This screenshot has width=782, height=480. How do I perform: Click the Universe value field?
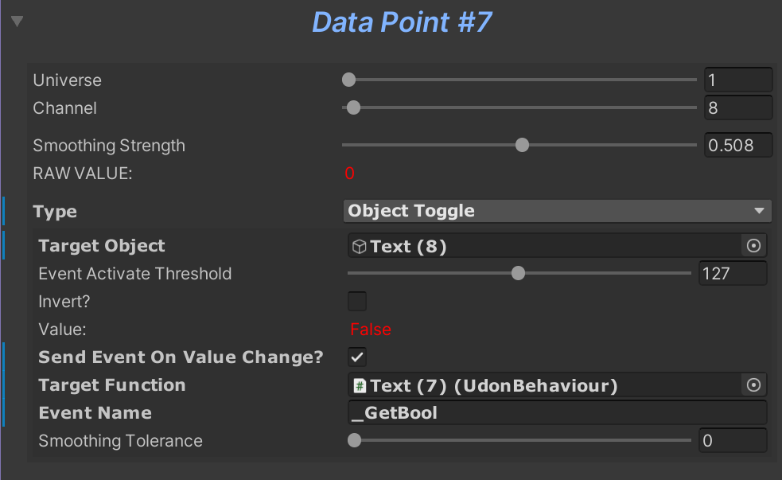(737, 80)
